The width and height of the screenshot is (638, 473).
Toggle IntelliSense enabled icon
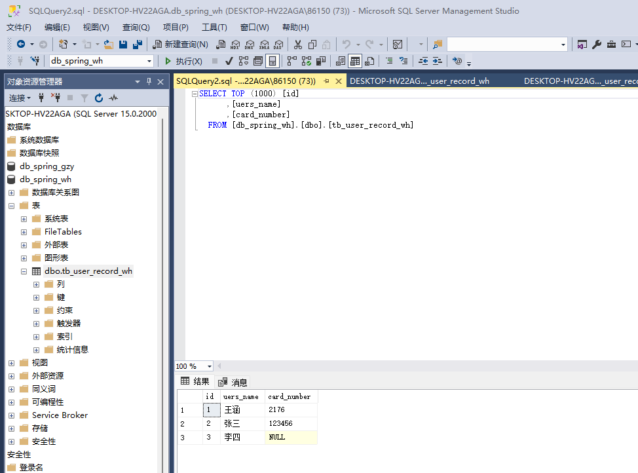tap(272, 61)
